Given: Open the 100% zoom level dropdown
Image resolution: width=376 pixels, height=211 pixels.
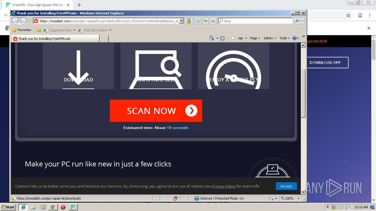Looking at the screenshot, I should pyautogui.click(x=290, y=198).
